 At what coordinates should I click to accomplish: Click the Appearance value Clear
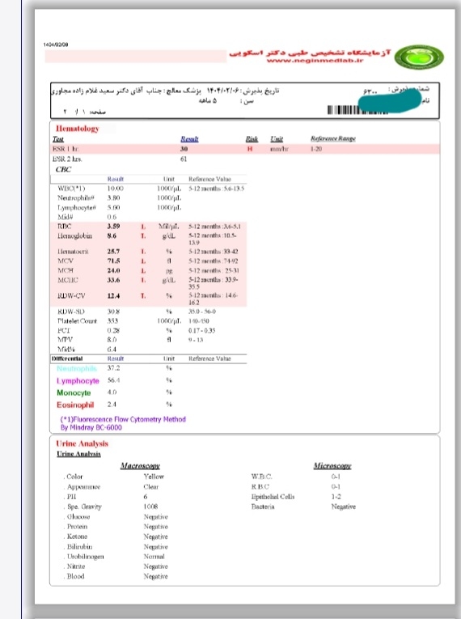click(151, 487)
